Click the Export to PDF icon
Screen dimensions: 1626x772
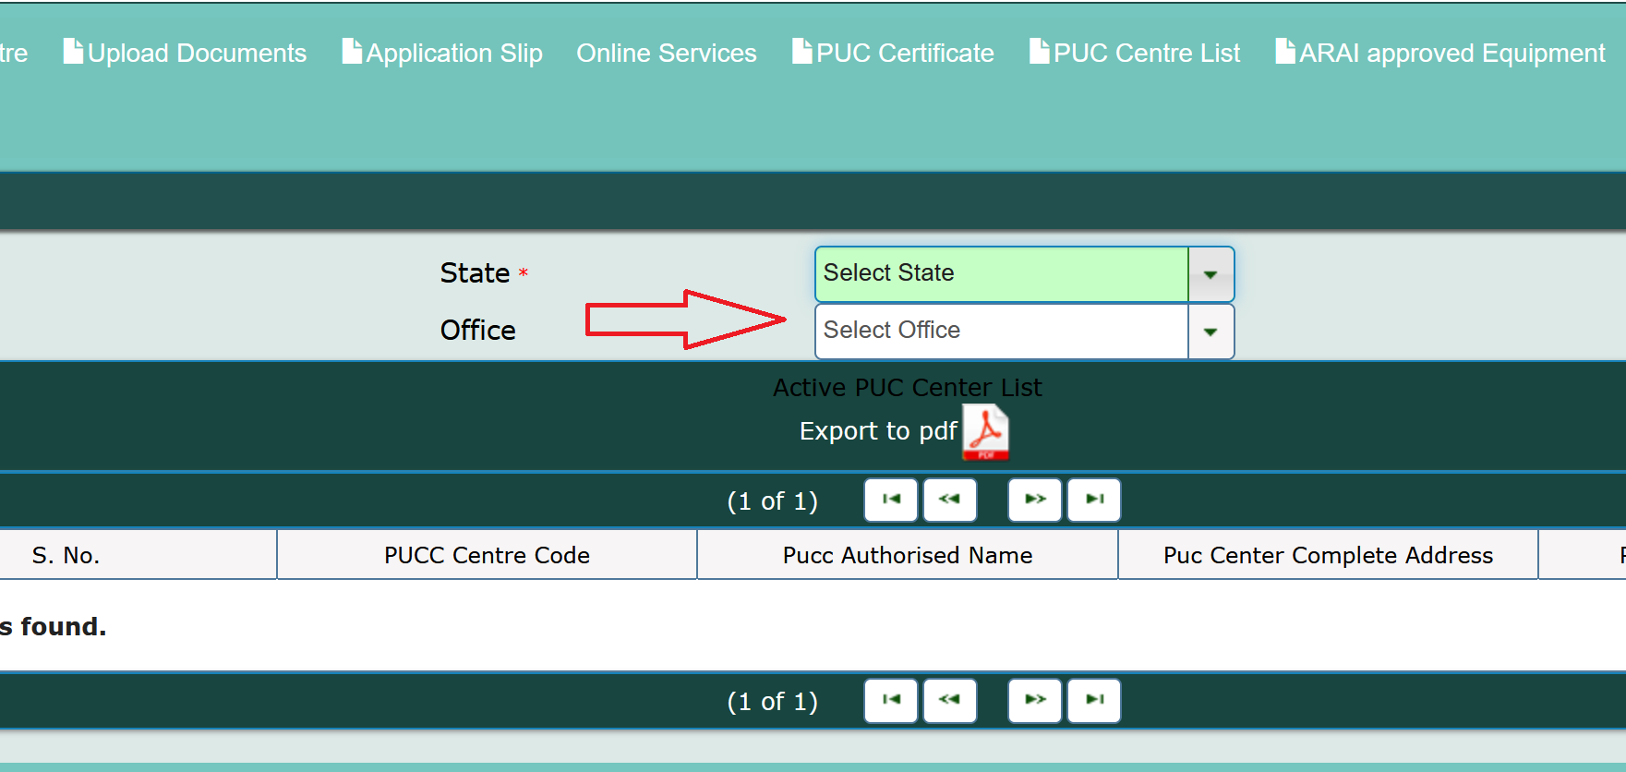985,431
